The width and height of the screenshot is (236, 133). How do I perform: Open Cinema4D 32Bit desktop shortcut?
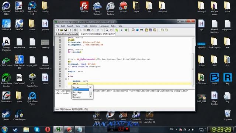6,8
